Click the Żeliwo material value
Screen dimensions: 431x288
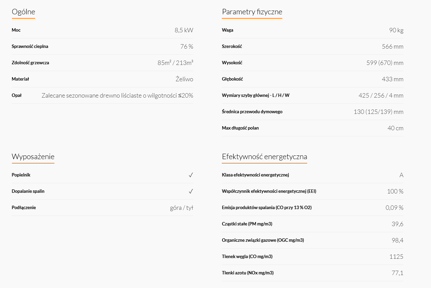(184, 79)
